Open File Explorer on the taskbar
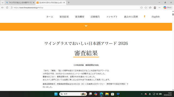The height and width of the screenshot is (97, 174). coord(107,94)
